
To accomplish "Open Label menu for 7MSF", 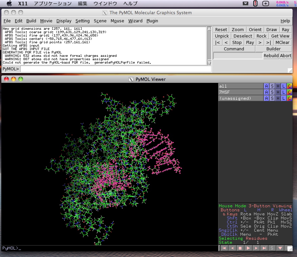I will click(x=283, y=92).
